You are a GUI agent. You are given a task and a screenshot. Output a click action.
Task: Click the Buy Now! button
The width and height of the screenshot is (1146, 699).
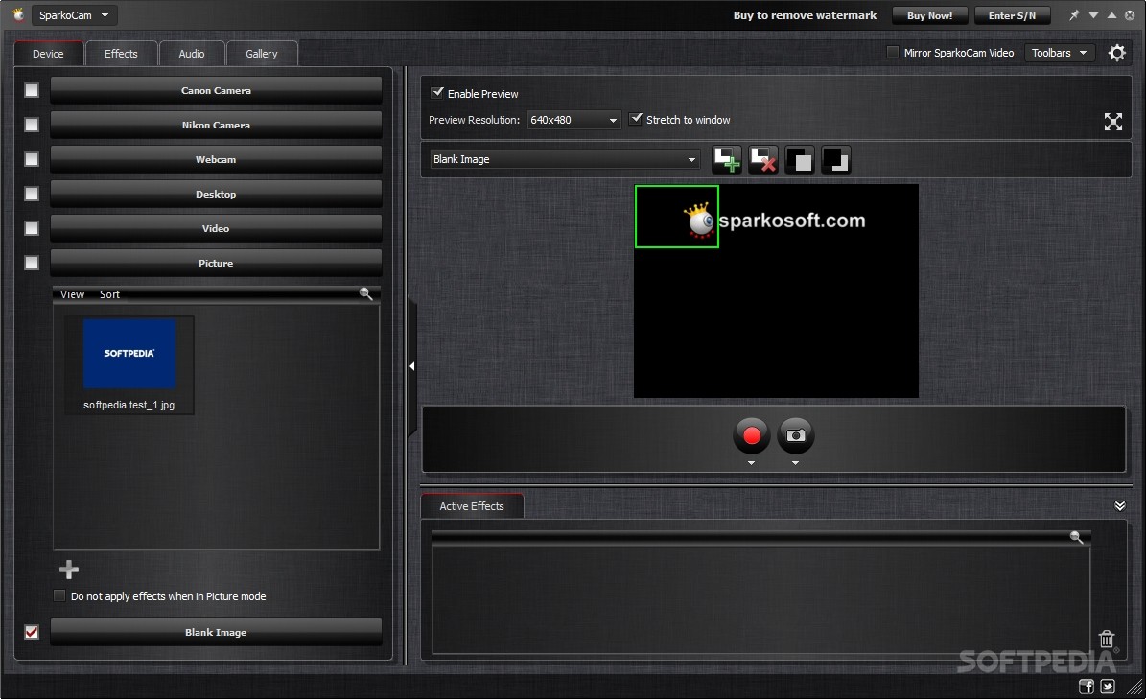929,15
